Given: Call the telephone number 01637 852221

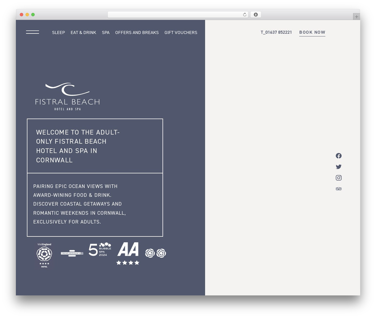Looking at the screenshot, I should tap(276, 32).
